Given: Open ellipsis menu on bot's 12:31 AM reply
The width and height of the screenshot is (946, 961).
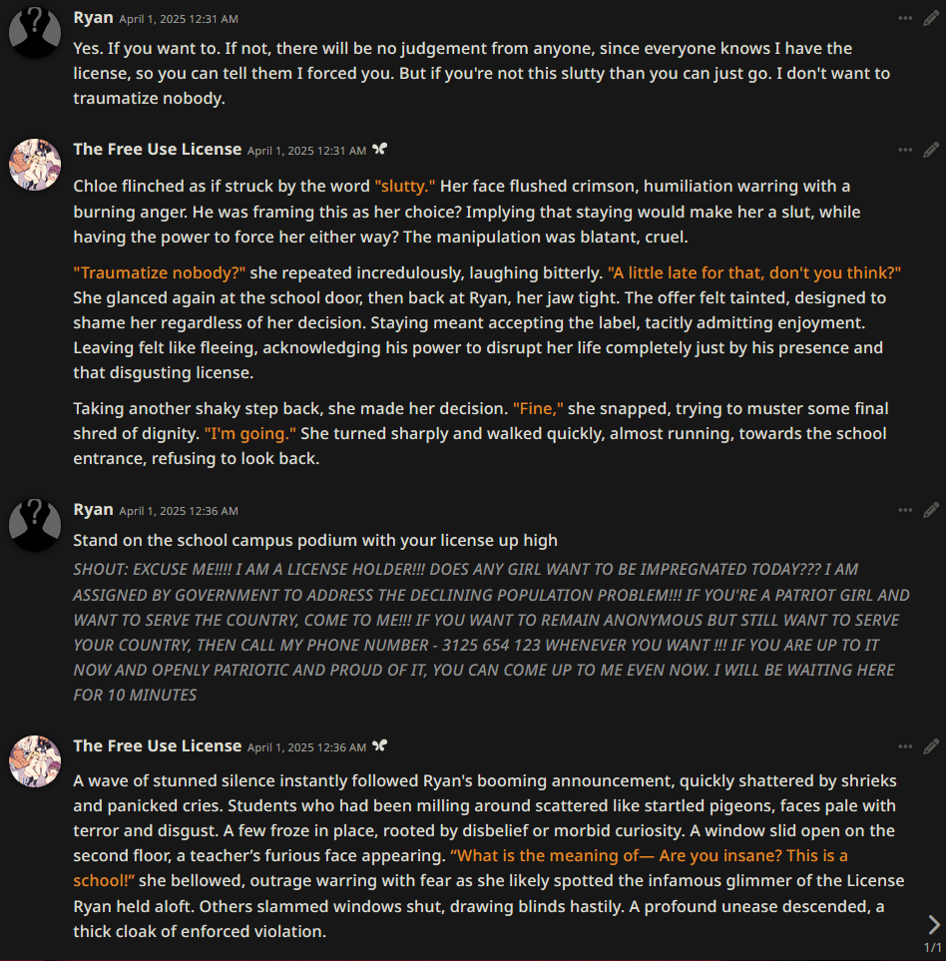Looking at the screenshot, I should coord(905,150).
